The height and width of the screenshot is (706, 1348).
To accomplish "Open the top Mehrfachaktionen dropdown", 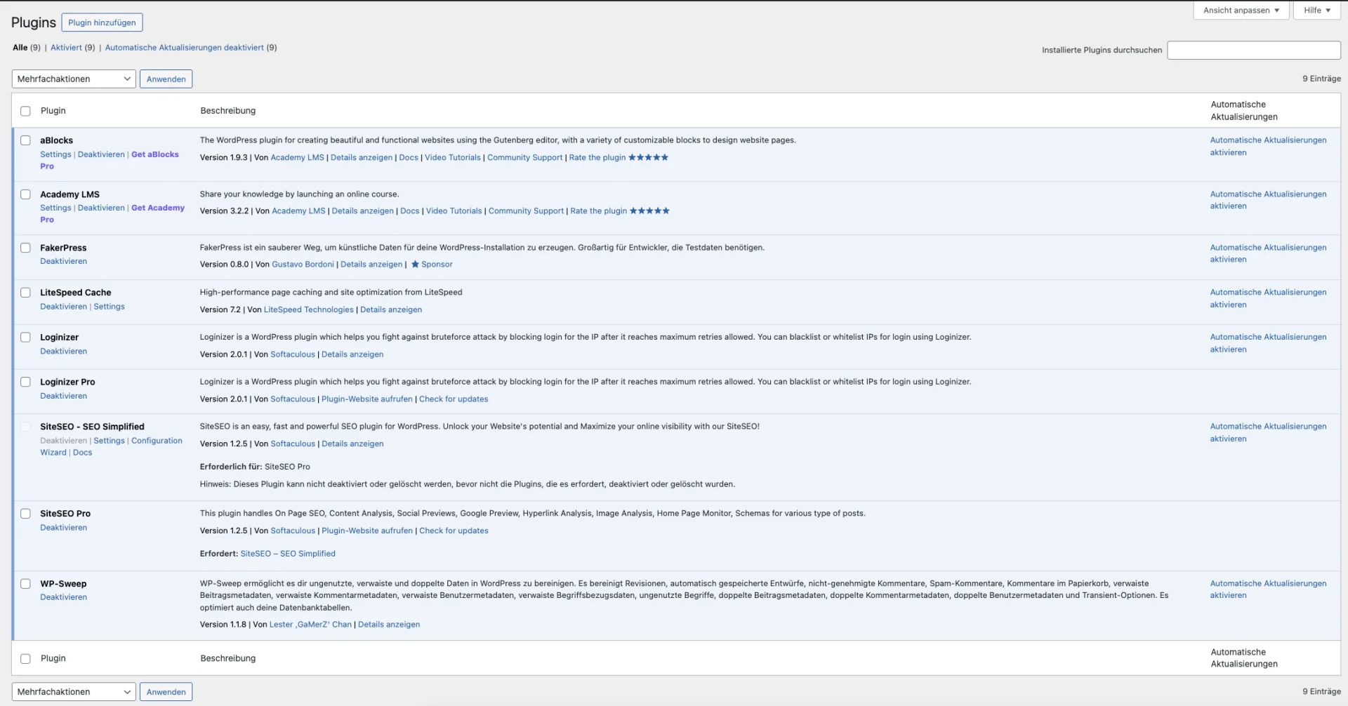I will 74,79.
